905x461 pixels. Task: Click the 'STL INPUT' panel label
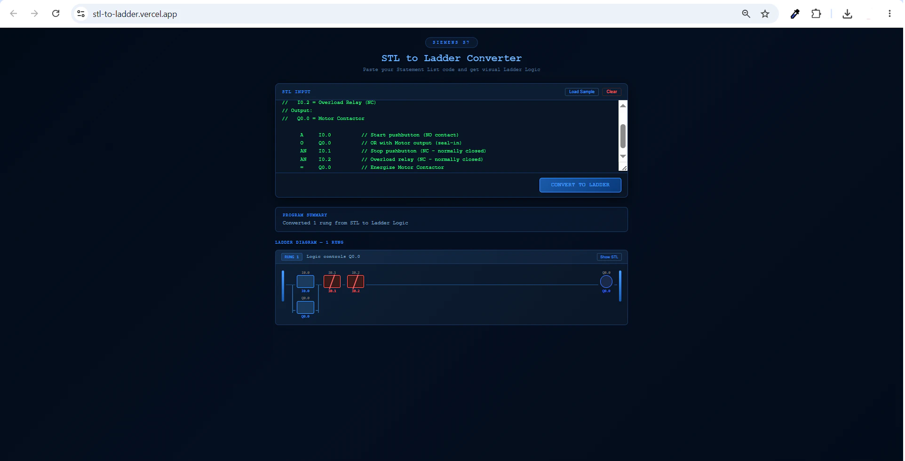(x=296, y=92)
